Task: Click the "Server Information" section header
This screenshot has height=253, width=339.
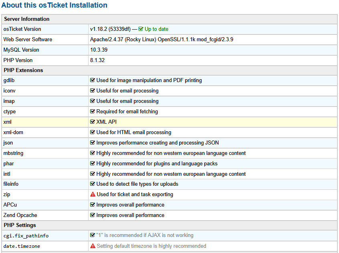Action: (x=26, y=19)
